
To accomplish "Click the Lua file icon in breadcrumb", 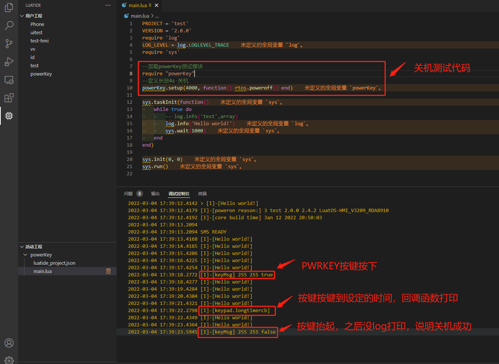I will click(x=126, y=16).
